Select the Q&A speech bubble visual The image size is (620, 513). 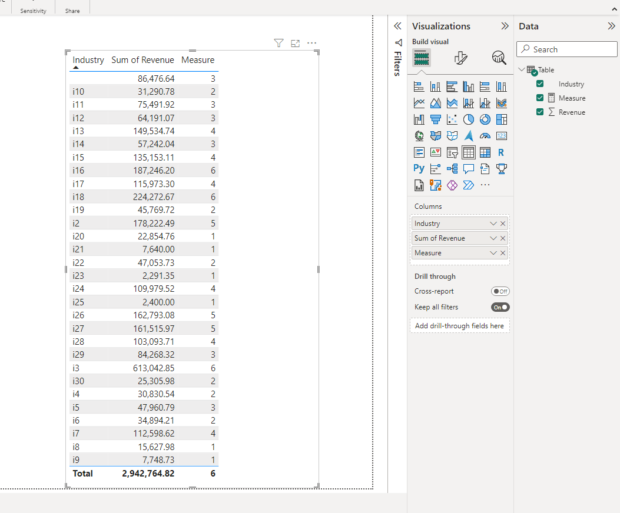click(469, 169)
